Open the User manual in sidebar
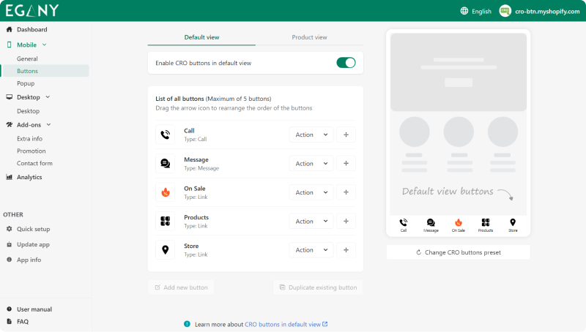This screenshot has height=332, width=586. (x=34, y=309)
